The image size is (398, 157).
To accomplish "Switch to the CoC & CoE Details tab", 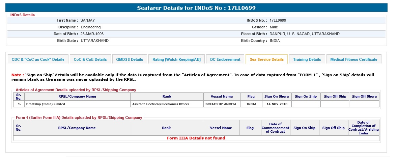I will pos(90,59).
